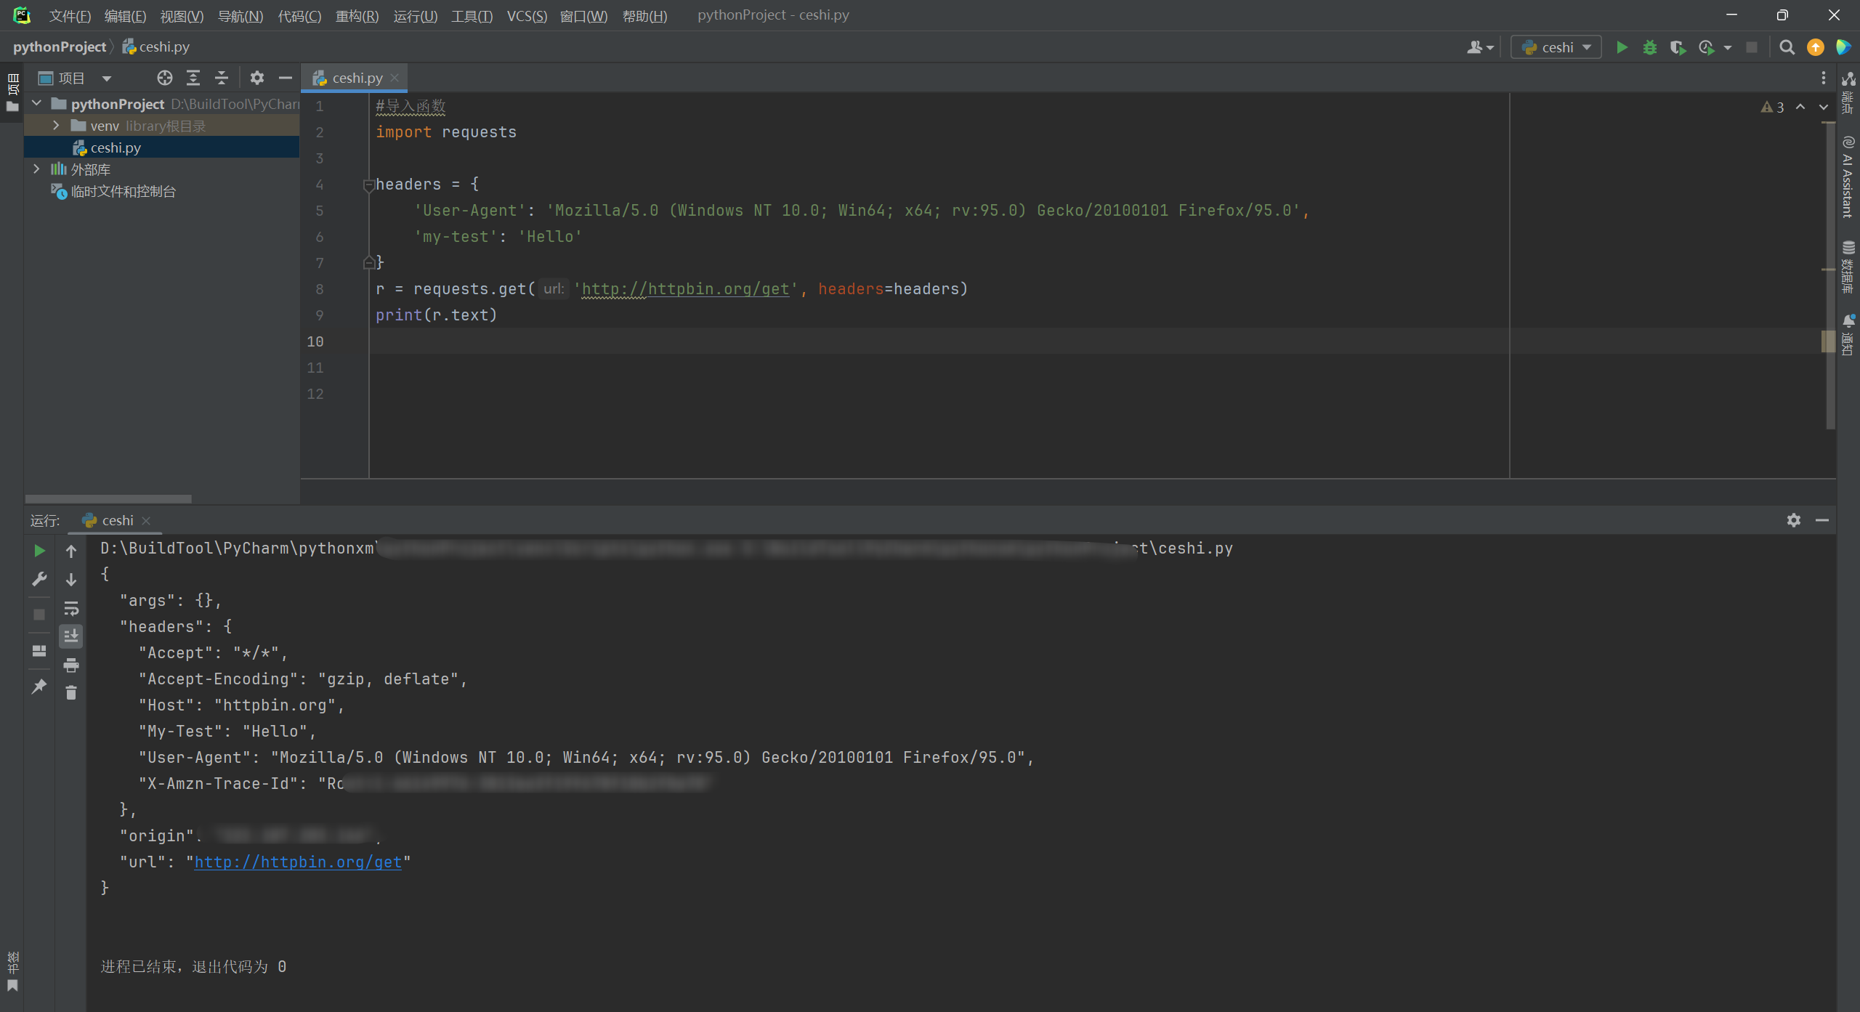Screen dimensions: 1860x1012
Task: Close the ceshi.py editor tab
Action: 395,78
